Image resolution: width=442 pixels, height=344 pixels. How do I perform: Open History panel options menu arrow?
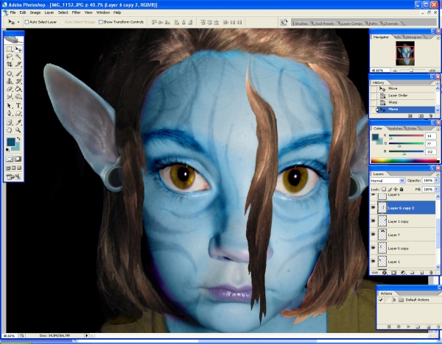pyautogui.click(x=438, y=83)
